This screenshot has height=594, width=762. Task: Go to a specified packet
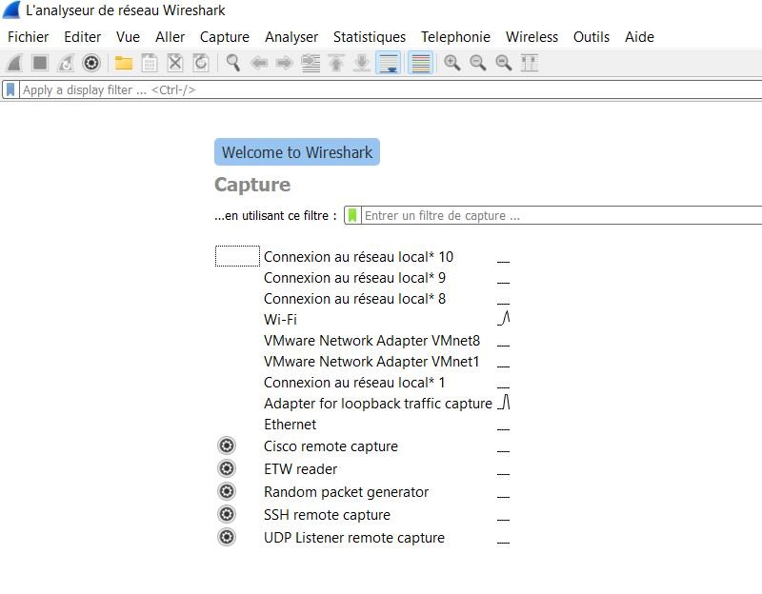point(311,63)
